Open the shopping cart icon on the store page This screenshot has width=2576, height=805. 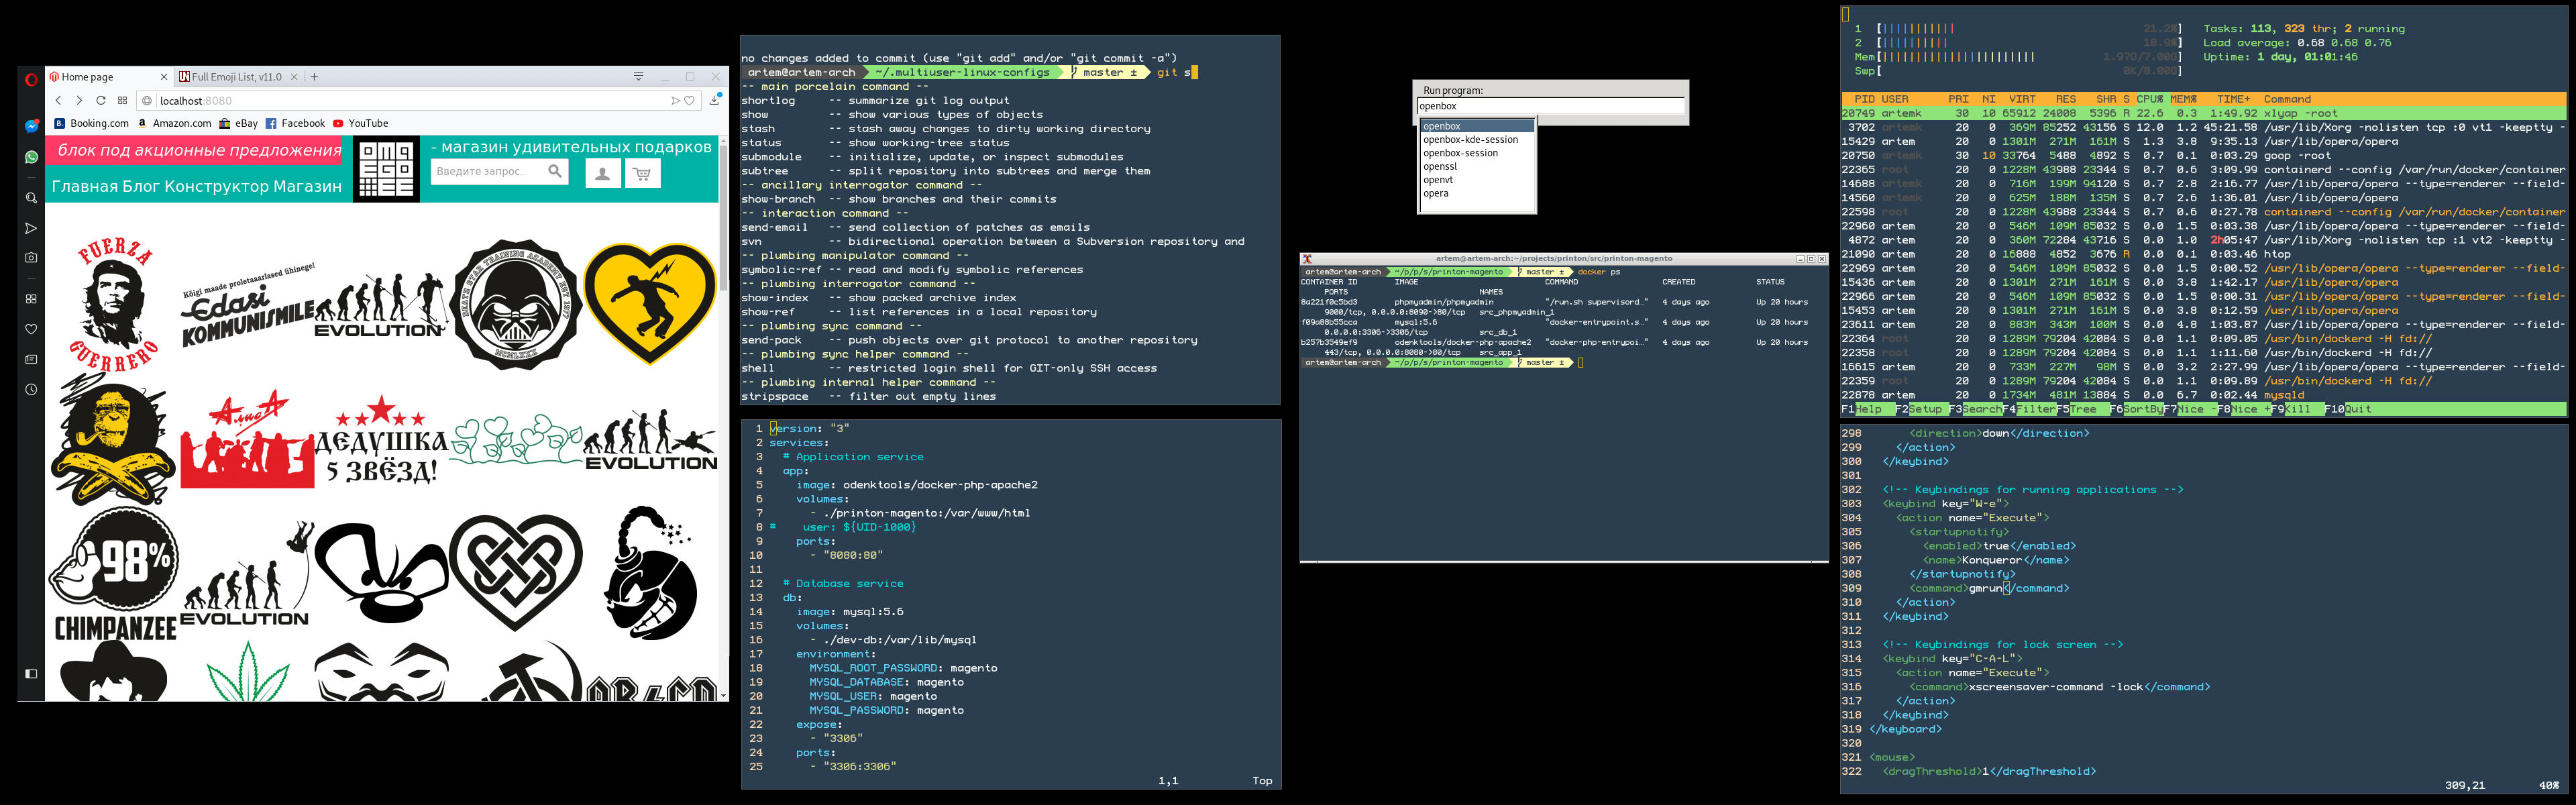coord(642,173)
